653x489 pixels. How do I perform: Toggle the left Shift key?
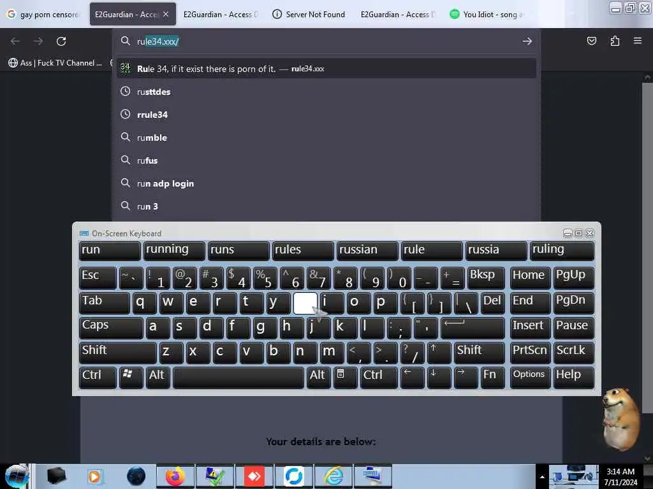tap(117, 353)
